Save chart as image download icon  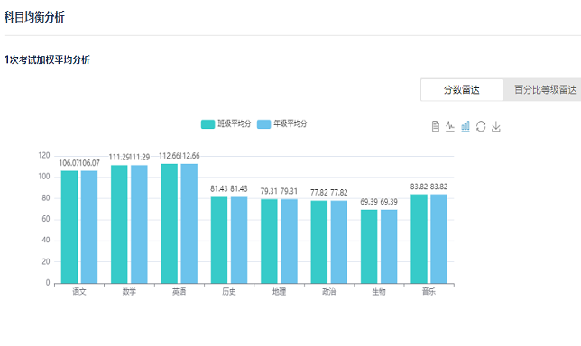[496, 126]
